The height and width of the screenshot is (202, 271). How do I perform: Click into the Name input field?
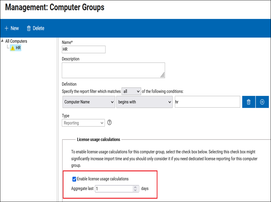84,50
